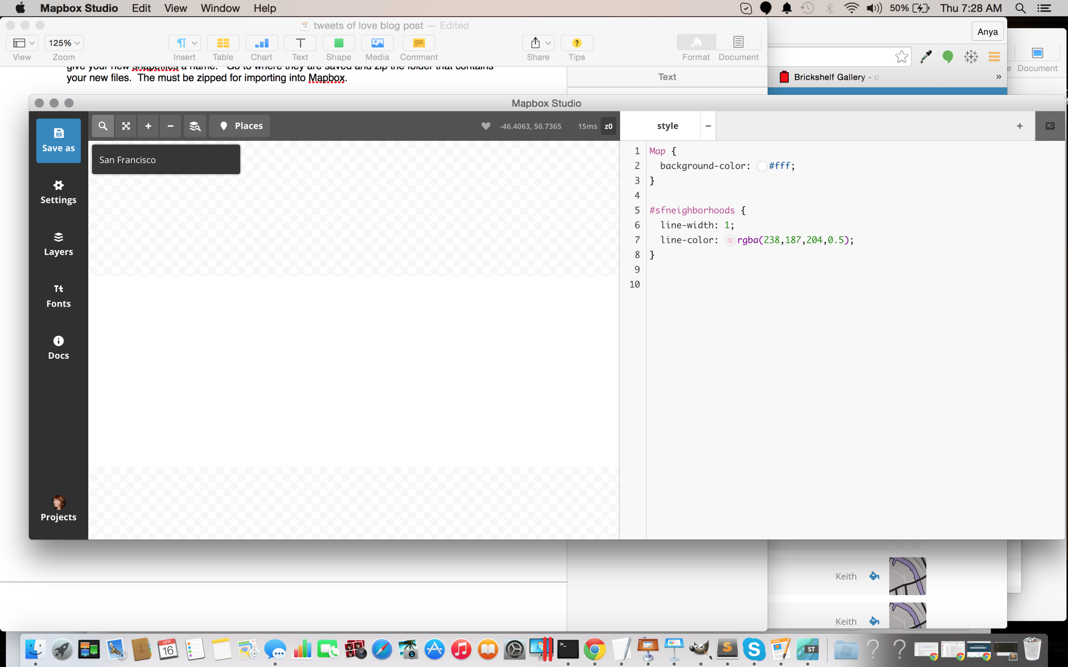Click the first Keith map thumbnail
1068x667 pixels.
(907, 576)
